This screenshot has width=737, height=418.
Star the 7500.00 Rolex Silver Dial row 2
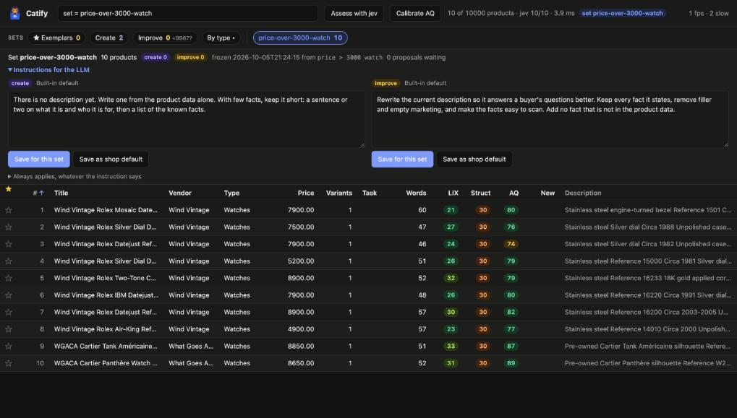9,227
